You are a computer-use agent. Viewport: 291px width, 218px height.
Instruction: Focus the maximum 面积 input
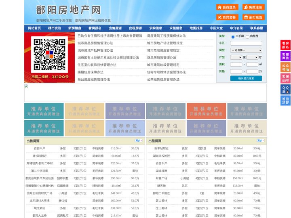[252, 64]
